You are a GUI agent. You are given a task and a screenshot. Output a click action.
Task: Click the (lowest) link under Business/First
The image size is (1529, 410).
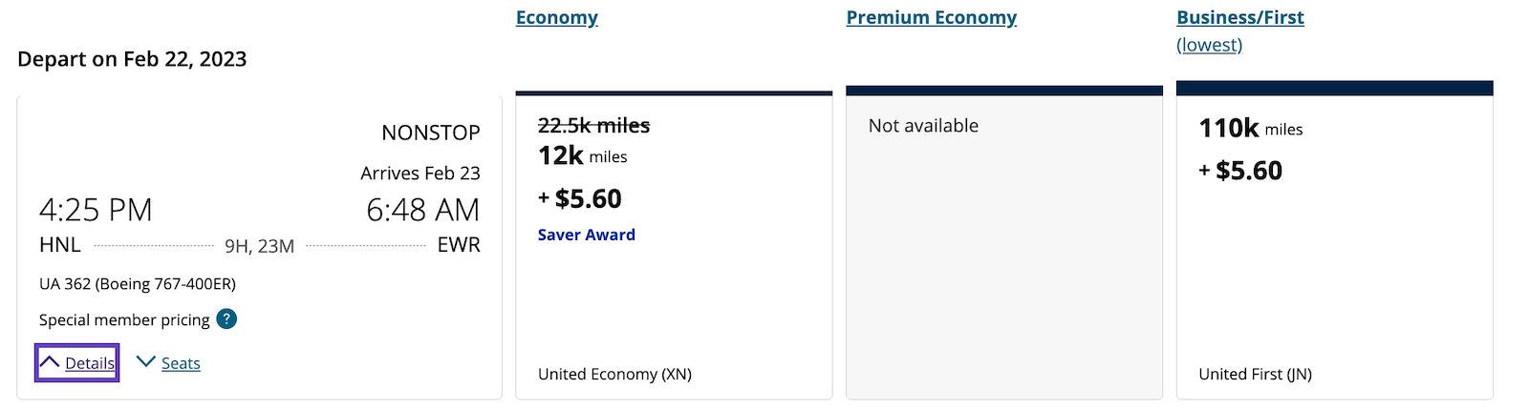(1210, 45)
